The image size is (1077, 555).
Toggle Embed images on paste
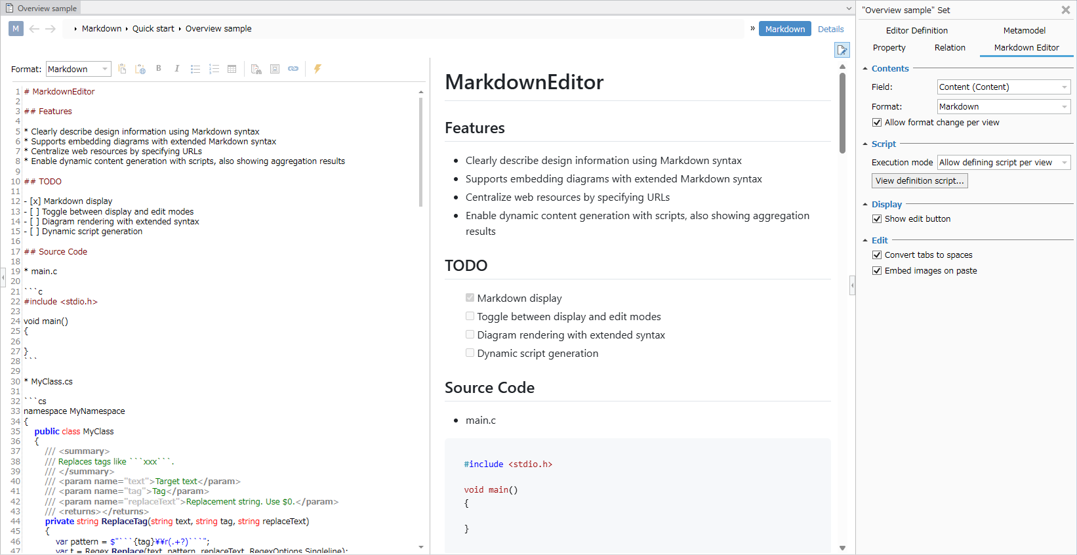[876, 271]
